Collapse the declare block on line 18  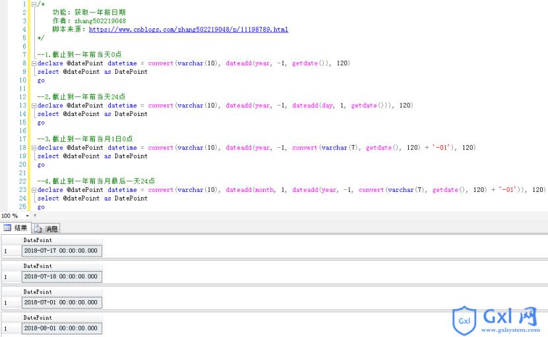[x=34, y=148]
